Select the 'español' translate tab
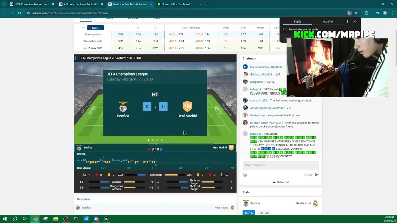Screen dimensions: 397x223 pos(328,22)
